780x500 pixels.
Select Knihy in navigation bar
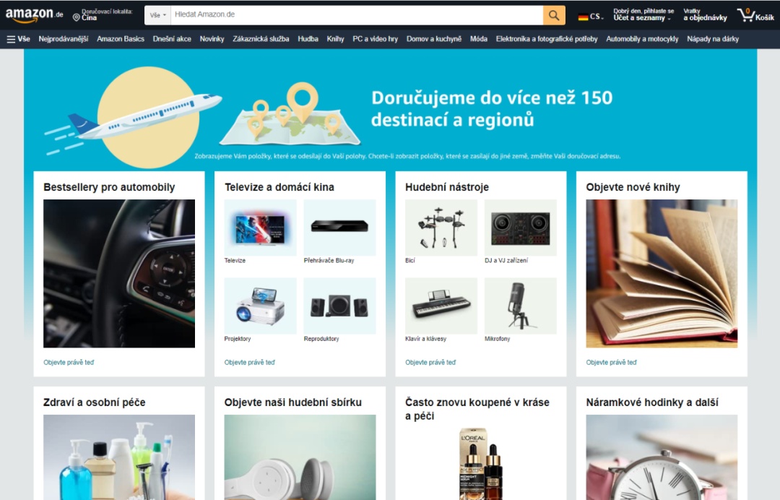[335, 39]
